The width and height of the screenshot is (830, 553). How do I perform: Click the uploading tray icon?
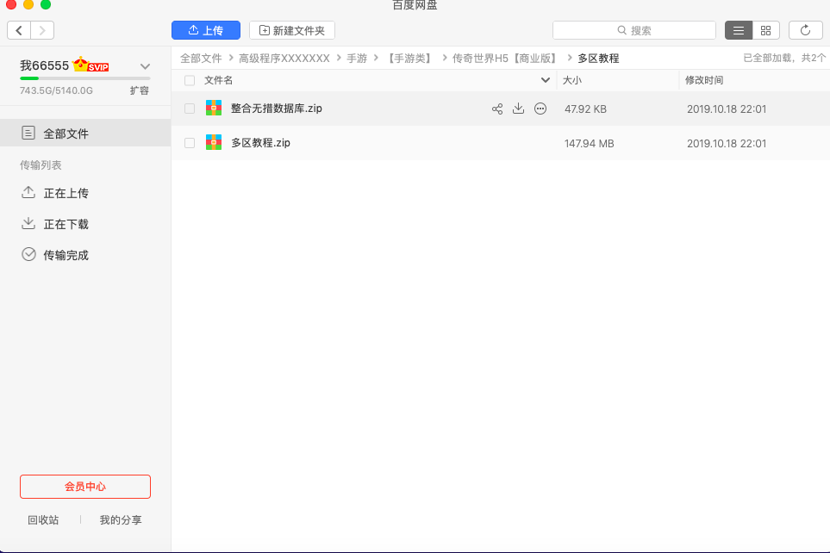tap(28, 193)
